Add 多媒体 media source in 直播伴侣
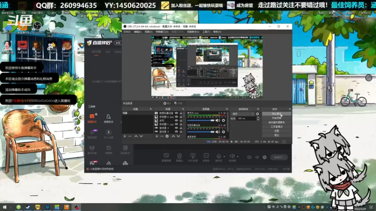 click(x=206, y=158)
